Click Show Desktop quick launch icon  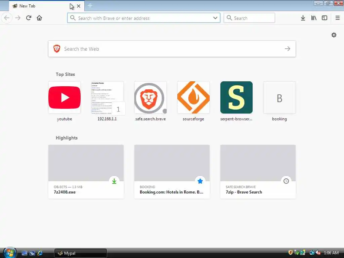point(24,253)
